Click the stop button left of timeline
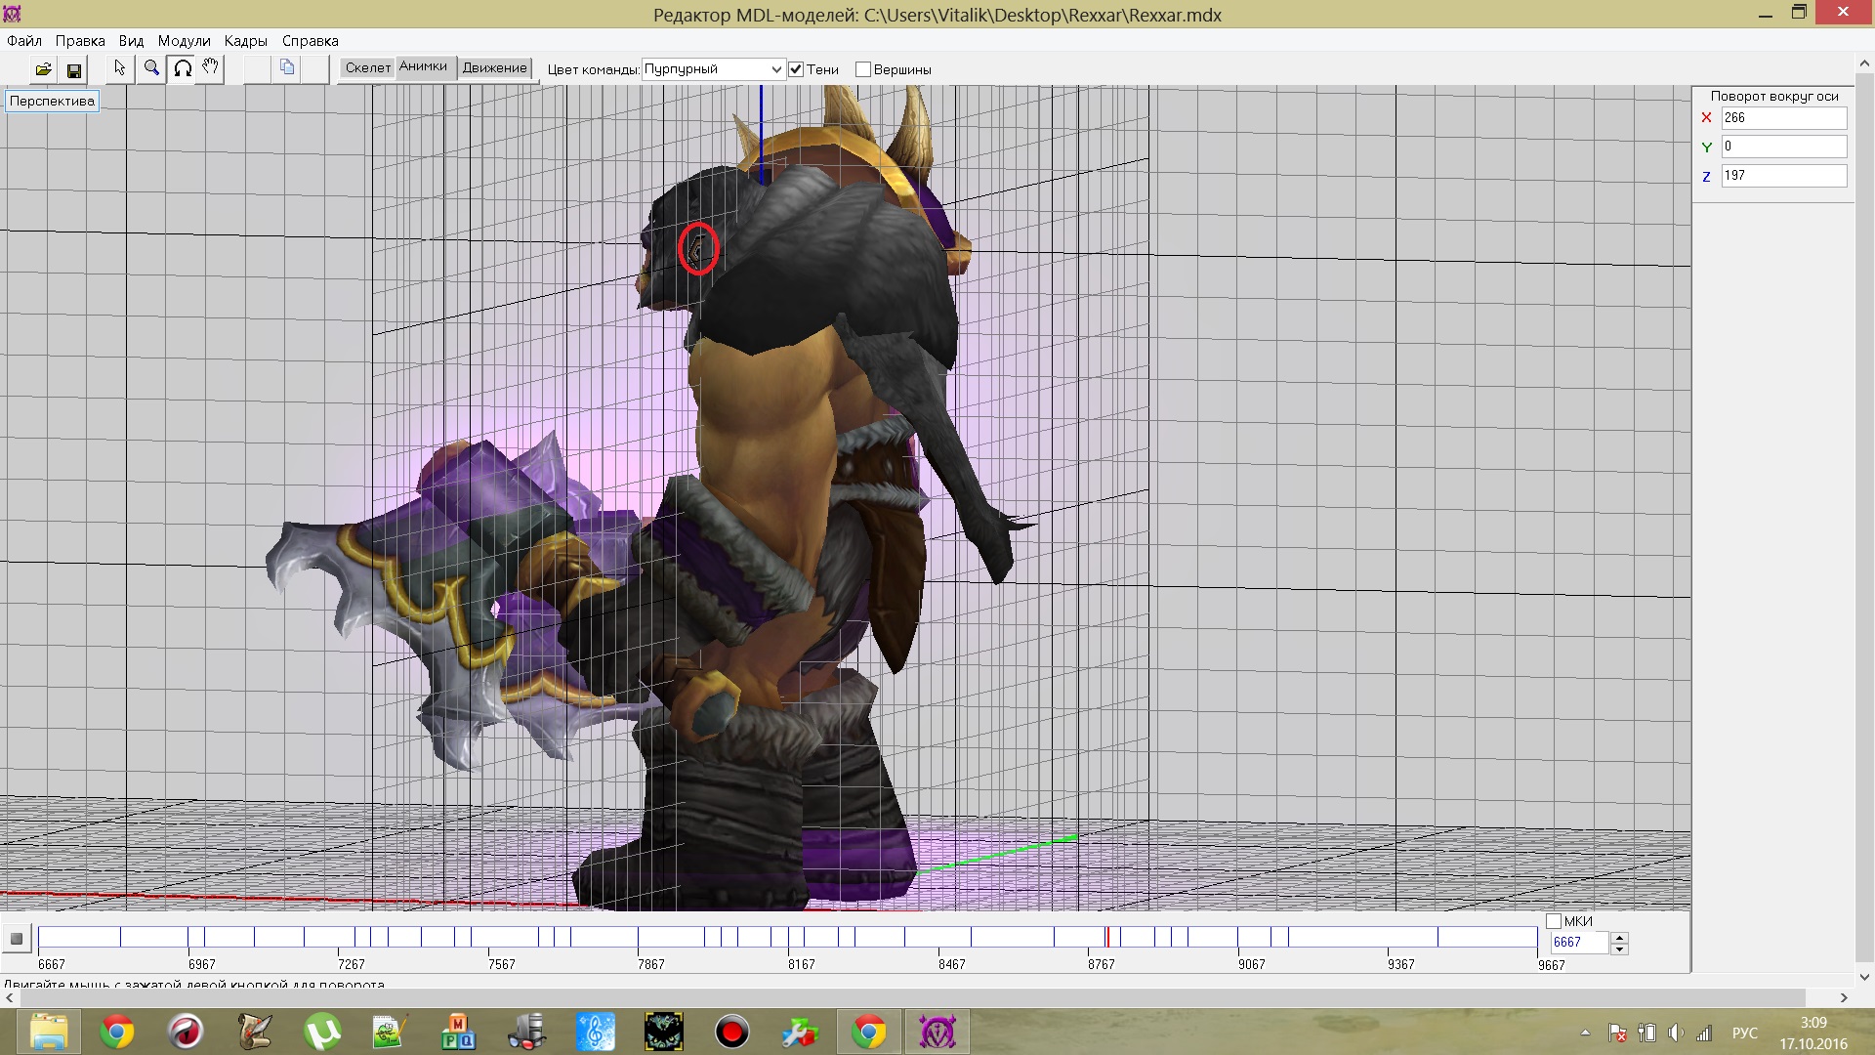The image size is (1875, 1055). (17, 940)
